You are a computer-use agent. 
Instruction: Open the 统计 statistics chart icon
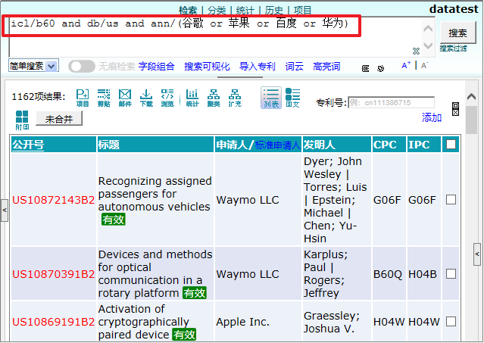(192, 98)
